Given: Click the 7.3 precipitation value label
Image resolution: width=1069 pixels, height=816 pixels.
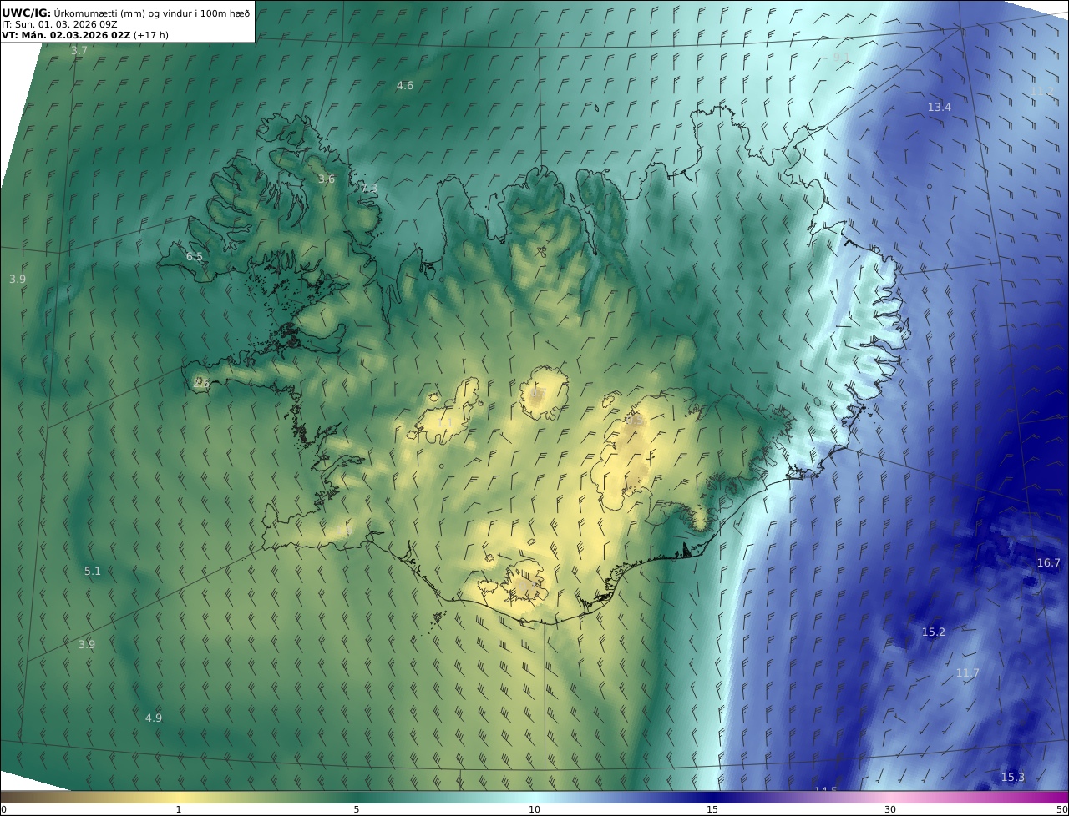Looking at the screenshot, I should 369,189.
